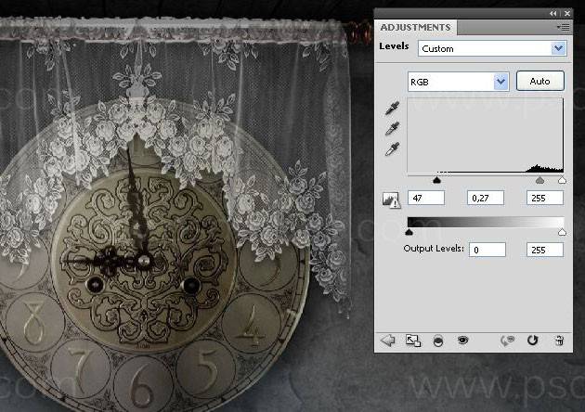Click the "Levels" label text
This screenshot has width=585, height=412.
(394, 46)
